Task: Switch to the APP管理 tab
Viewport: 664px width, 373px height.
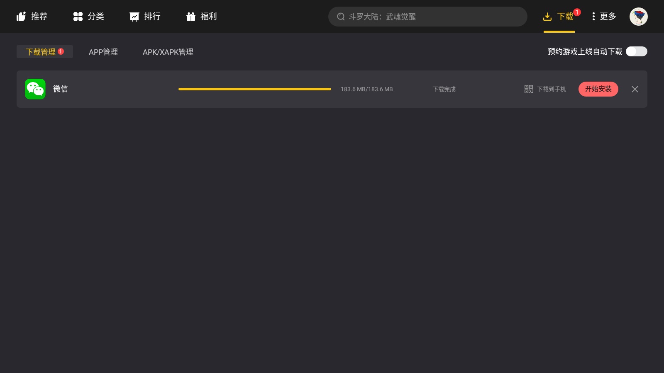Action: [103, 52]
